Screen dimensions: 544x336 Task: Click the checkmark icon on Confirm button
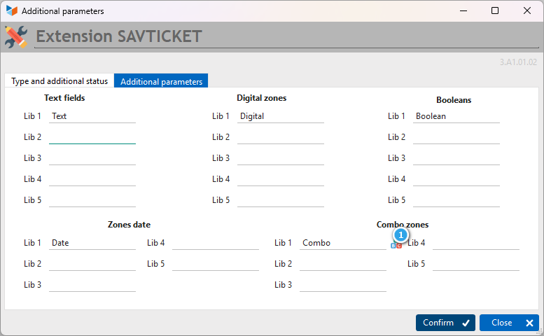click(466, 323)
